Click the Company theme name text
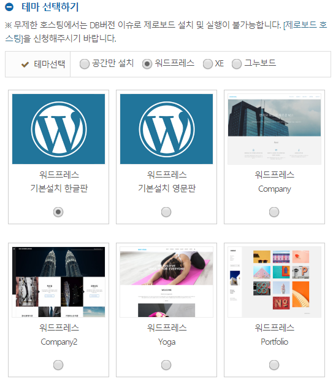The image size is (333, 384). point(274,189)
